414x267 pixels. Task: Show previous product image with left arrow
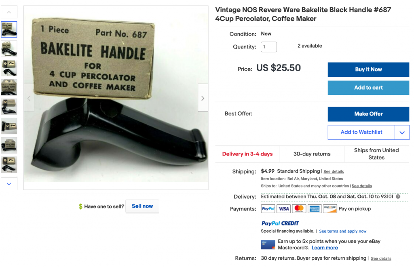(x=29, y=98)
